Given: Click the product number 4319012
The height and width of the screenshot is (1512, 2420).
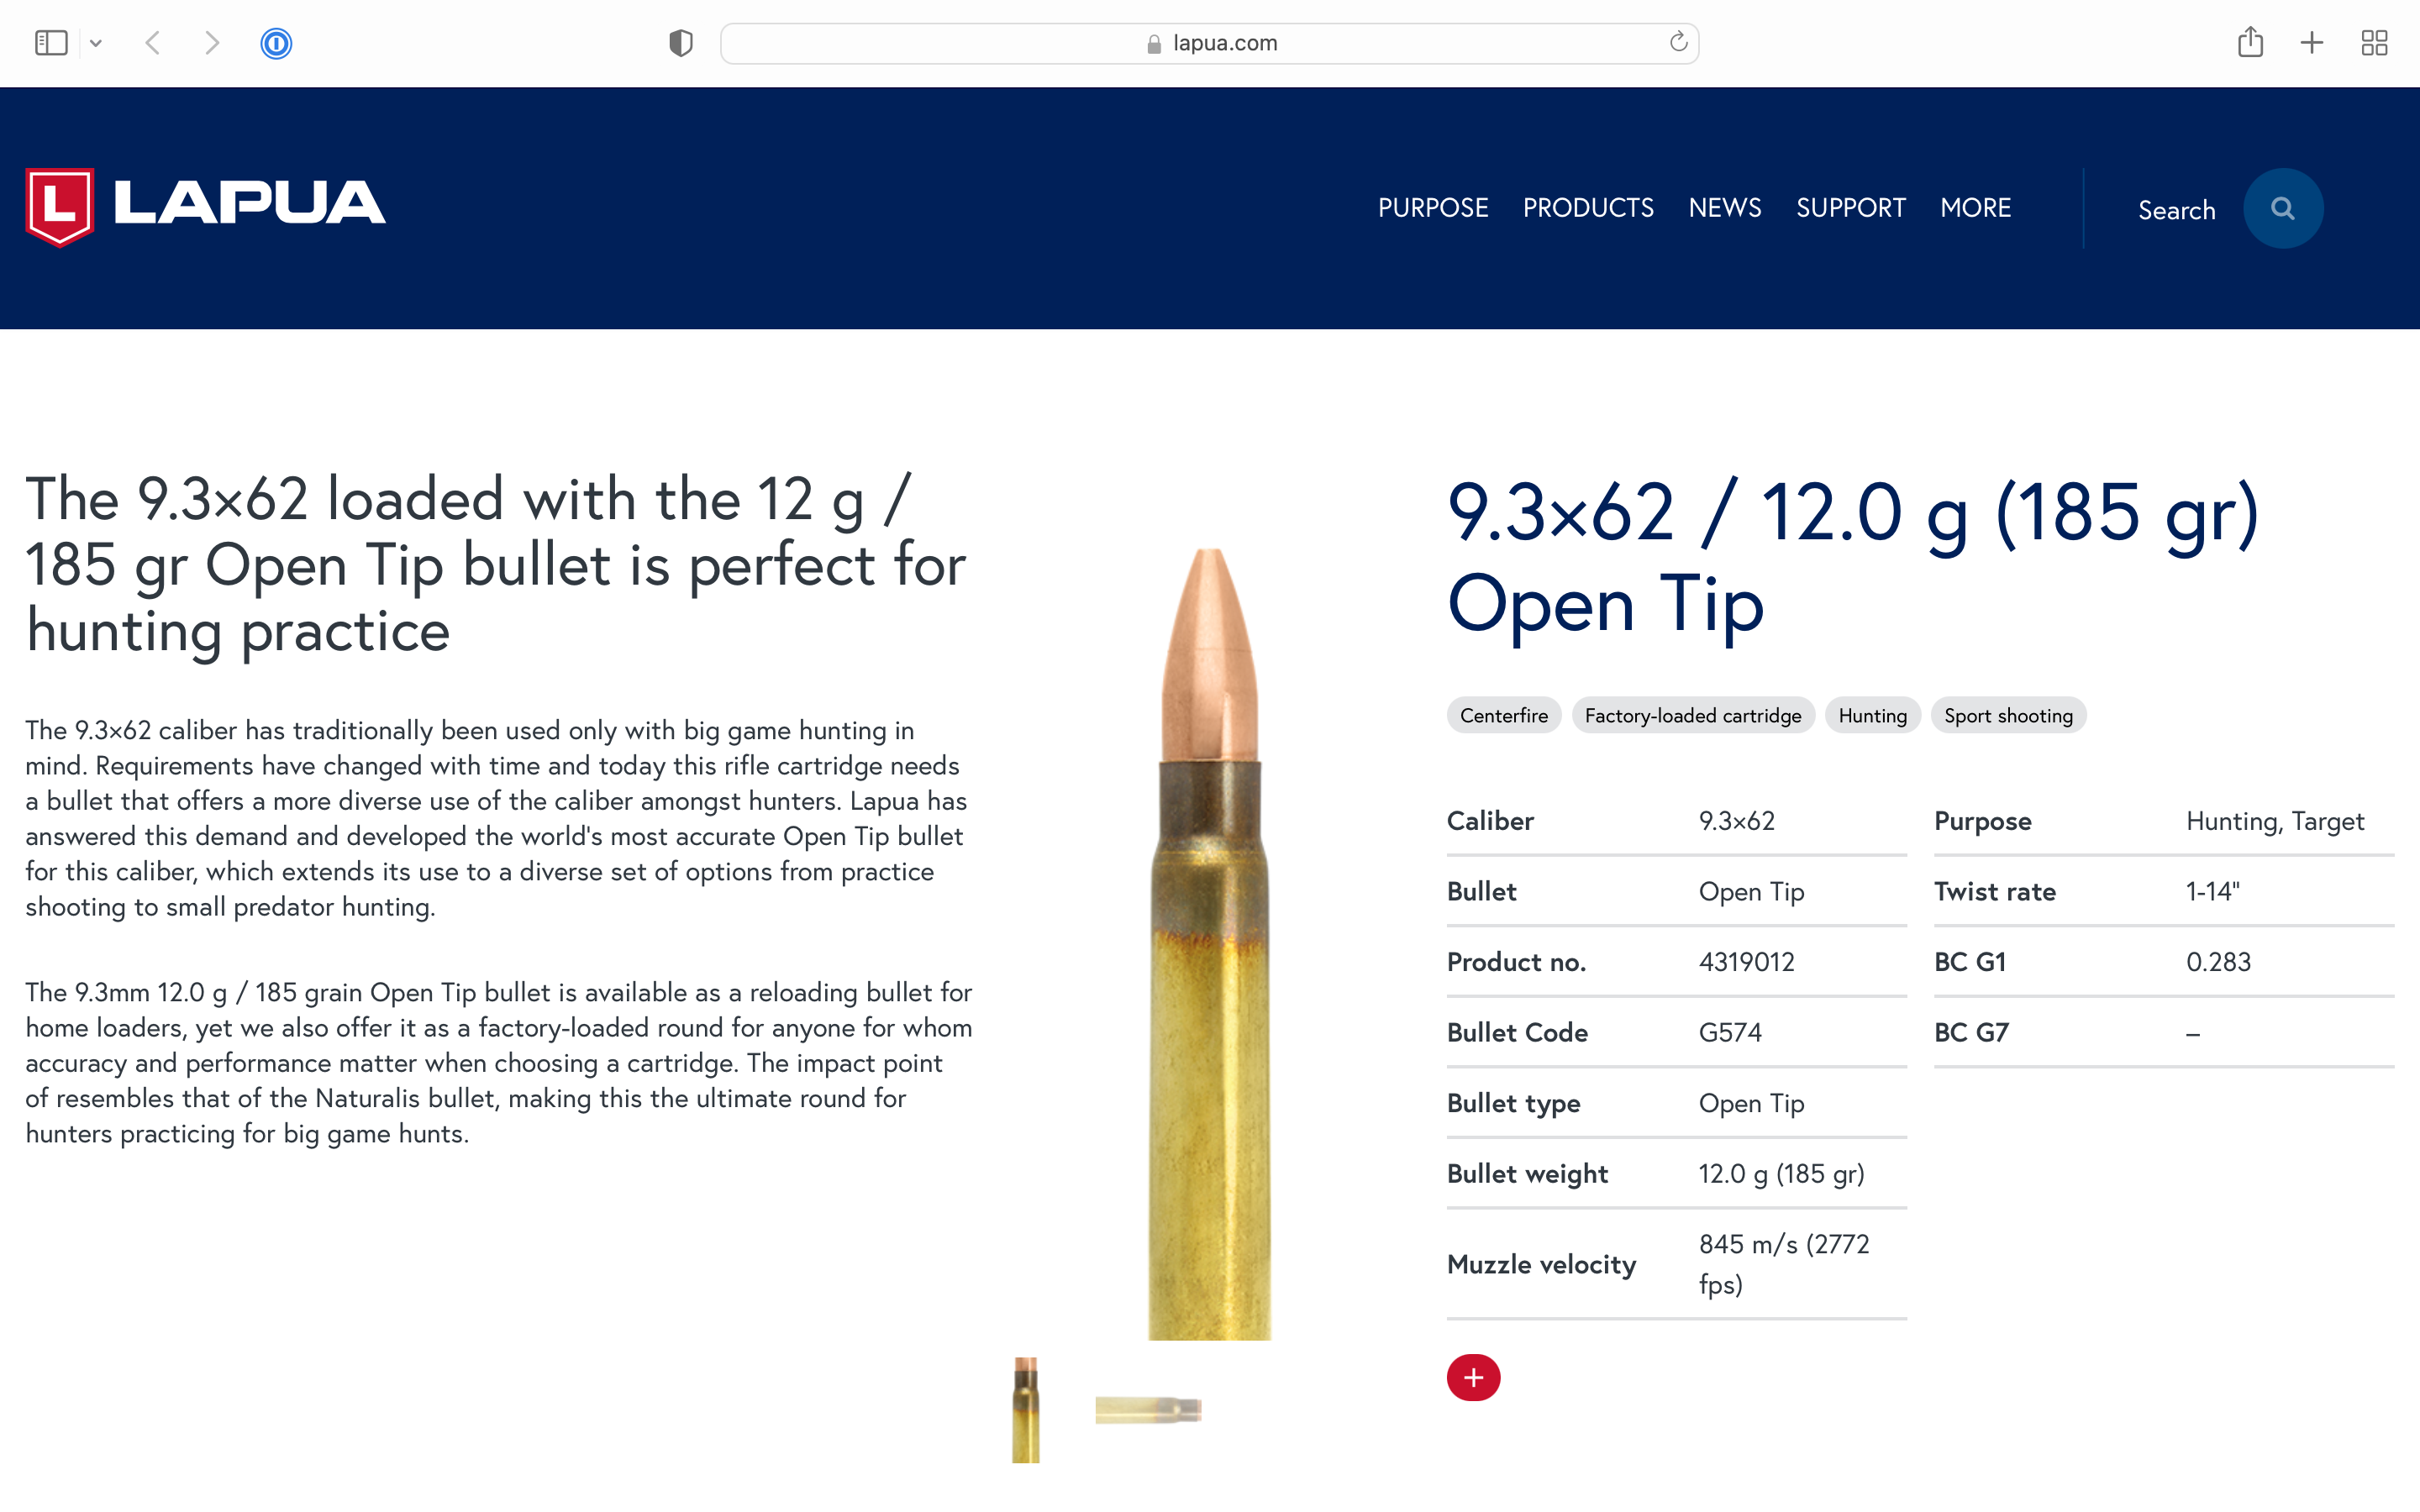Looking at the screenshot, I should point(1746,962).
